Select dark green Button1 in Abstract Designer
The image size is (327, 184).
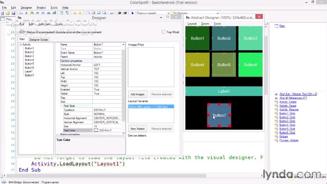pyautogui.click(x=197, y=38)
